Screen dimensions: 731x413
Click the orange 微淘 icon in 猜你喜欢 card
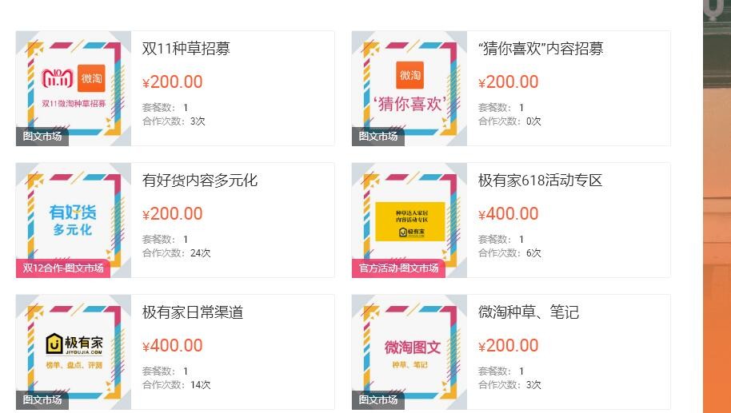pos(409,74)
